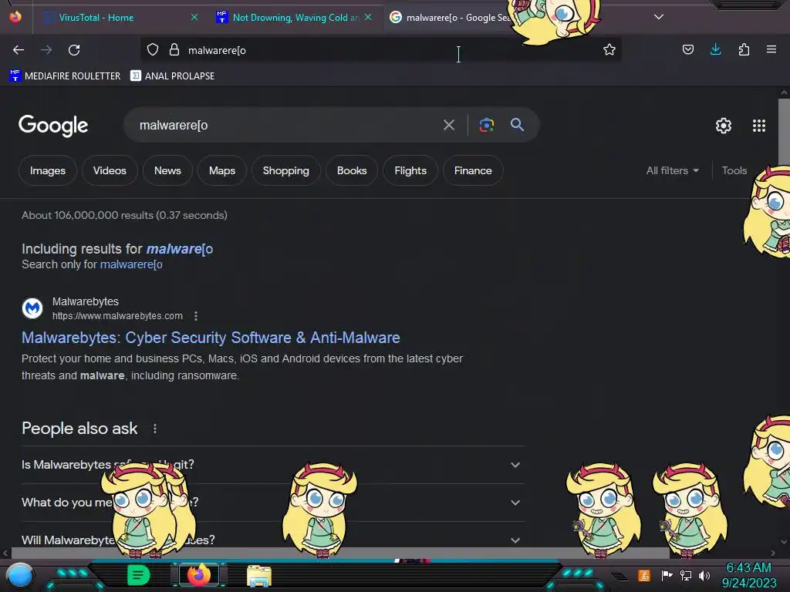Open the Pocket save icon

687,50
